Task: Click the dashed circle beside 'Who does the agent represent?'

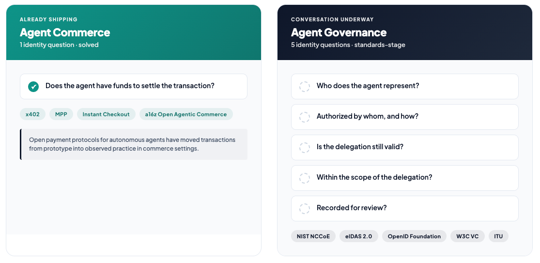Action: click(305, 86)
